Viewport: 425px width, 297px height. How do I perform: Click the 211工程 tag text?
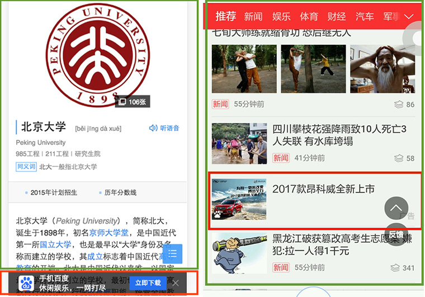point(57,154)
